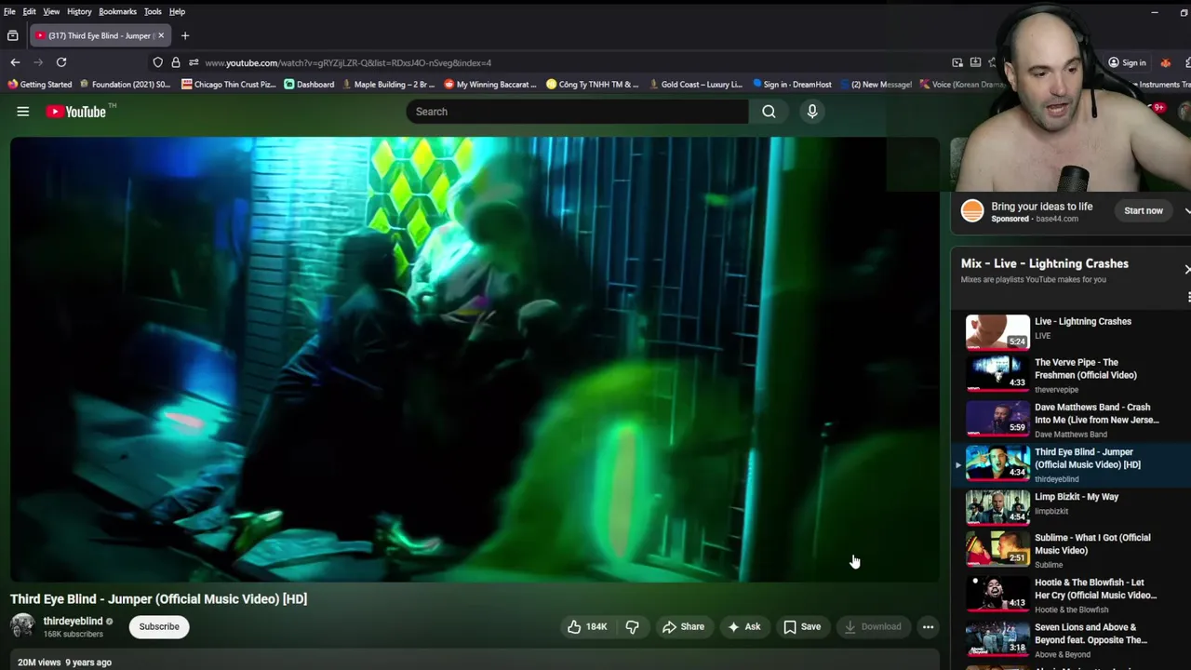This screenshot has height=670, width=1191.
Task: Focus the YouTube search box
Action: click(x=577, y=112)
